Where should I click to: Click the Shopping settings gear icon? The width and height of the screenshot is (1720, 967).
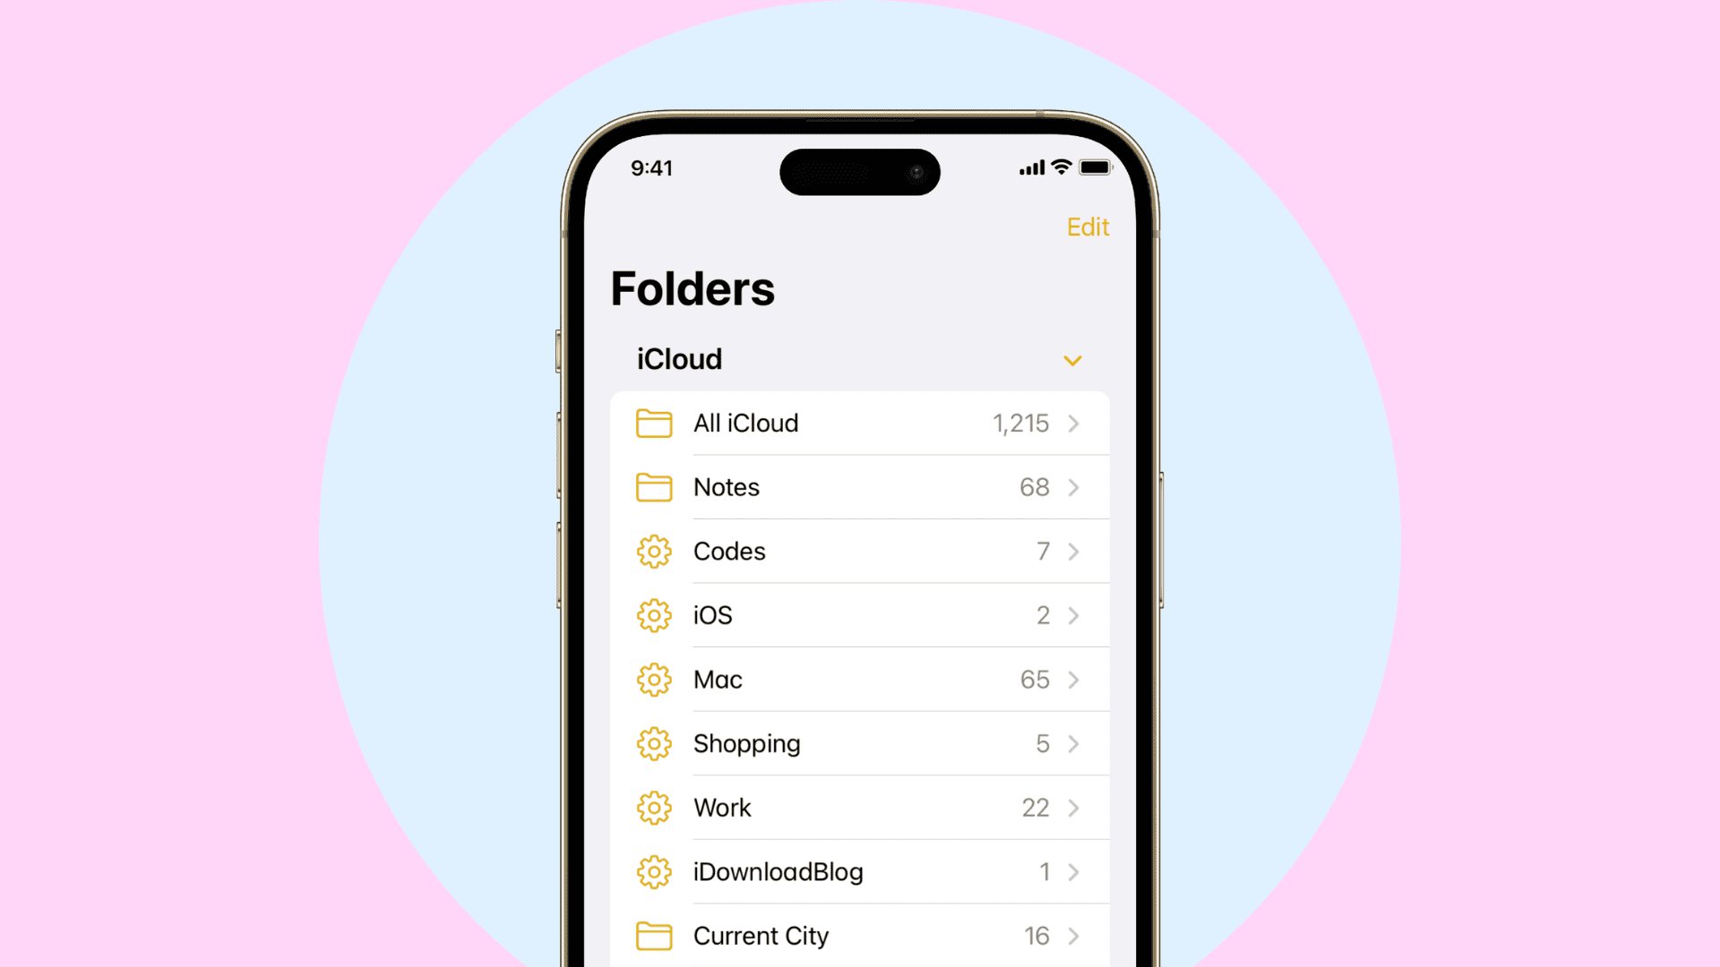(653, 744)
